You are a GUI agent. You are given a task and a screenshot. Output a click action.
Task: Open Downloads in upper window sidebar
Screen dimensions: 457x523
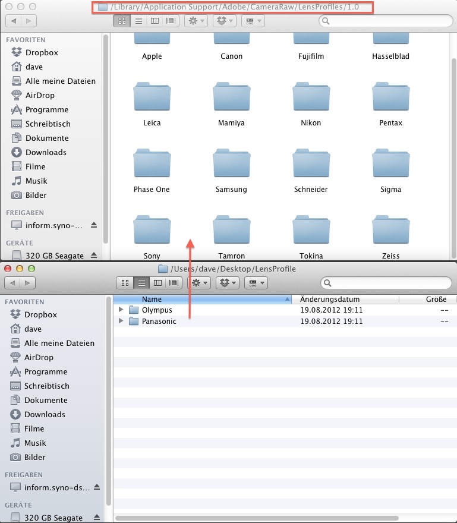[39, 152]
